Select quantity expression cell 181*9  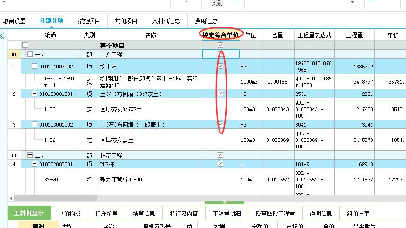(314, 164)
